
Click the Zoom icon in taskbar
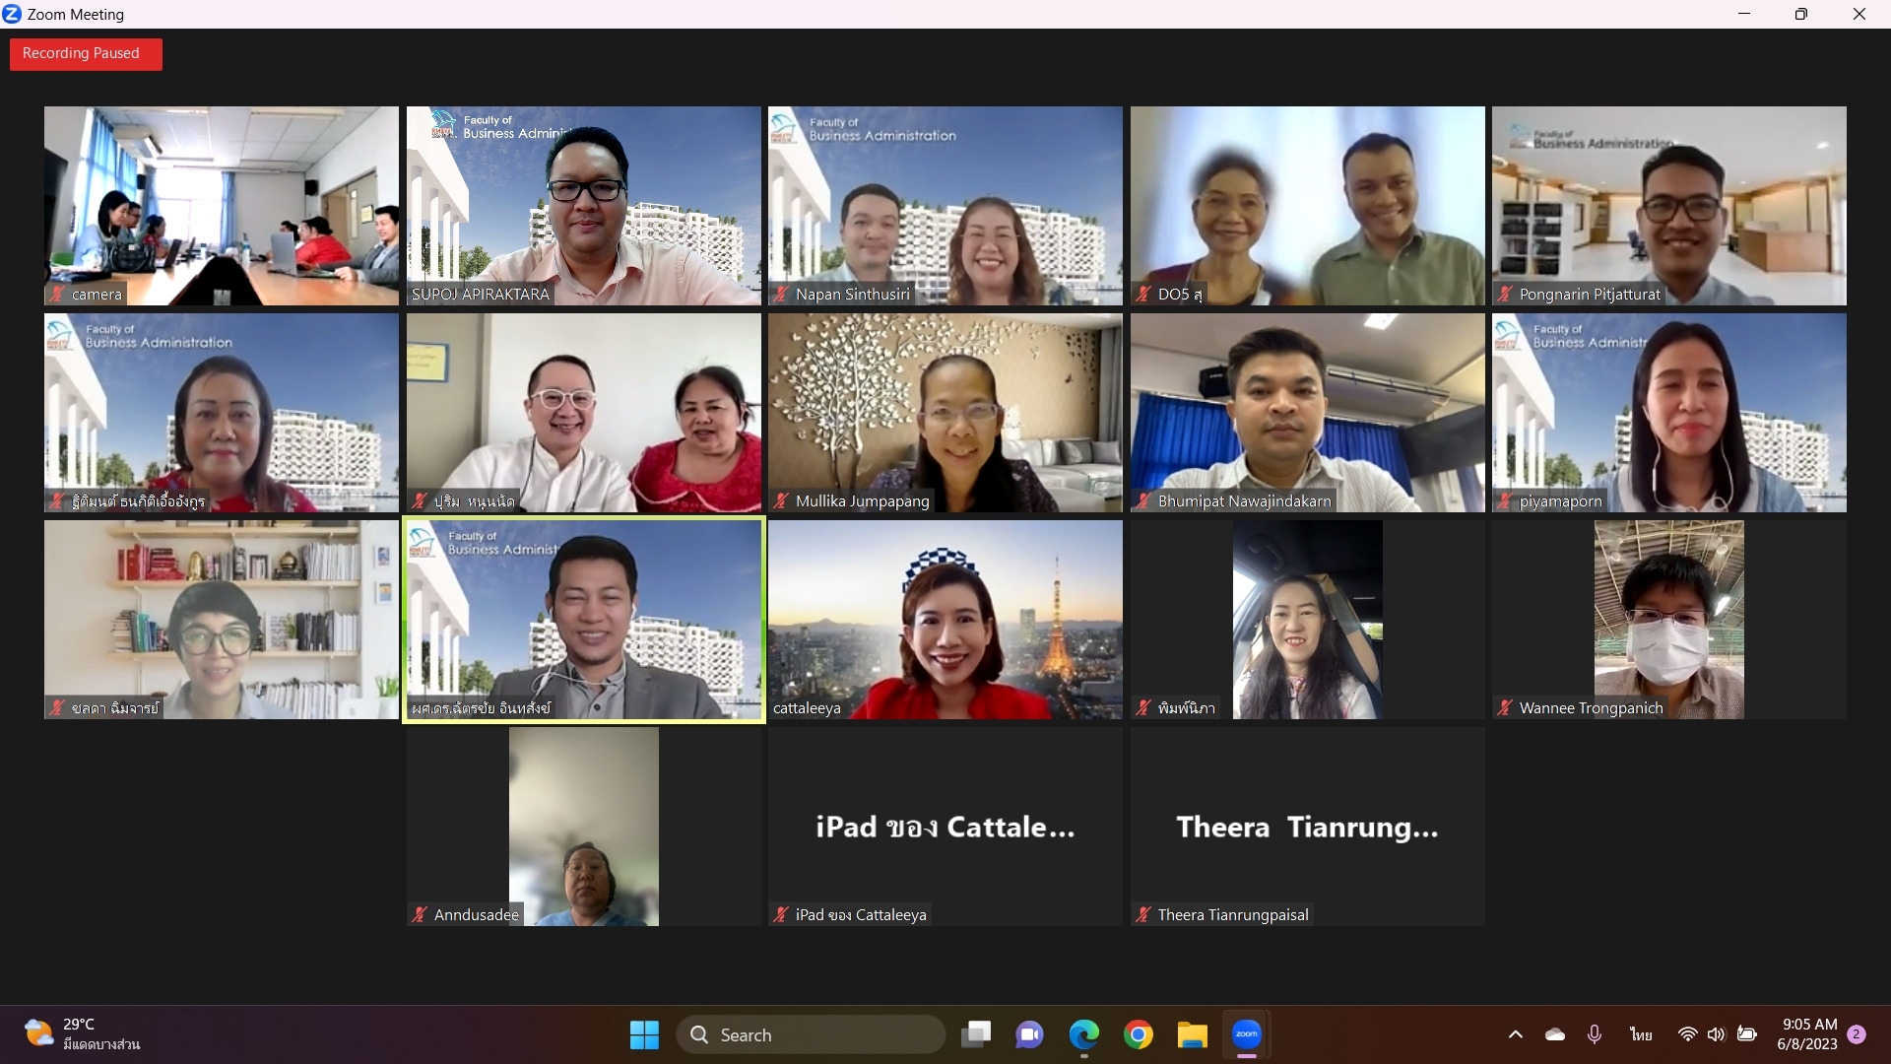coord(1247,1034)
